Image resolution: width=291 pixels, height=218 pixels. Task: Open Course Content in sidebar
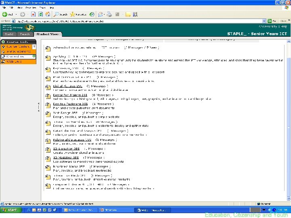click(x=18, y=46)
